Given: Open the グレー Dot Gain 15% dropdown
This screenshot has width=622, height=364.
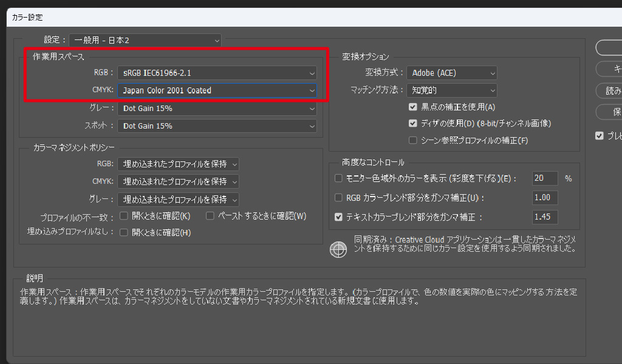Looking at the screenshot, I should pos(217,108).
